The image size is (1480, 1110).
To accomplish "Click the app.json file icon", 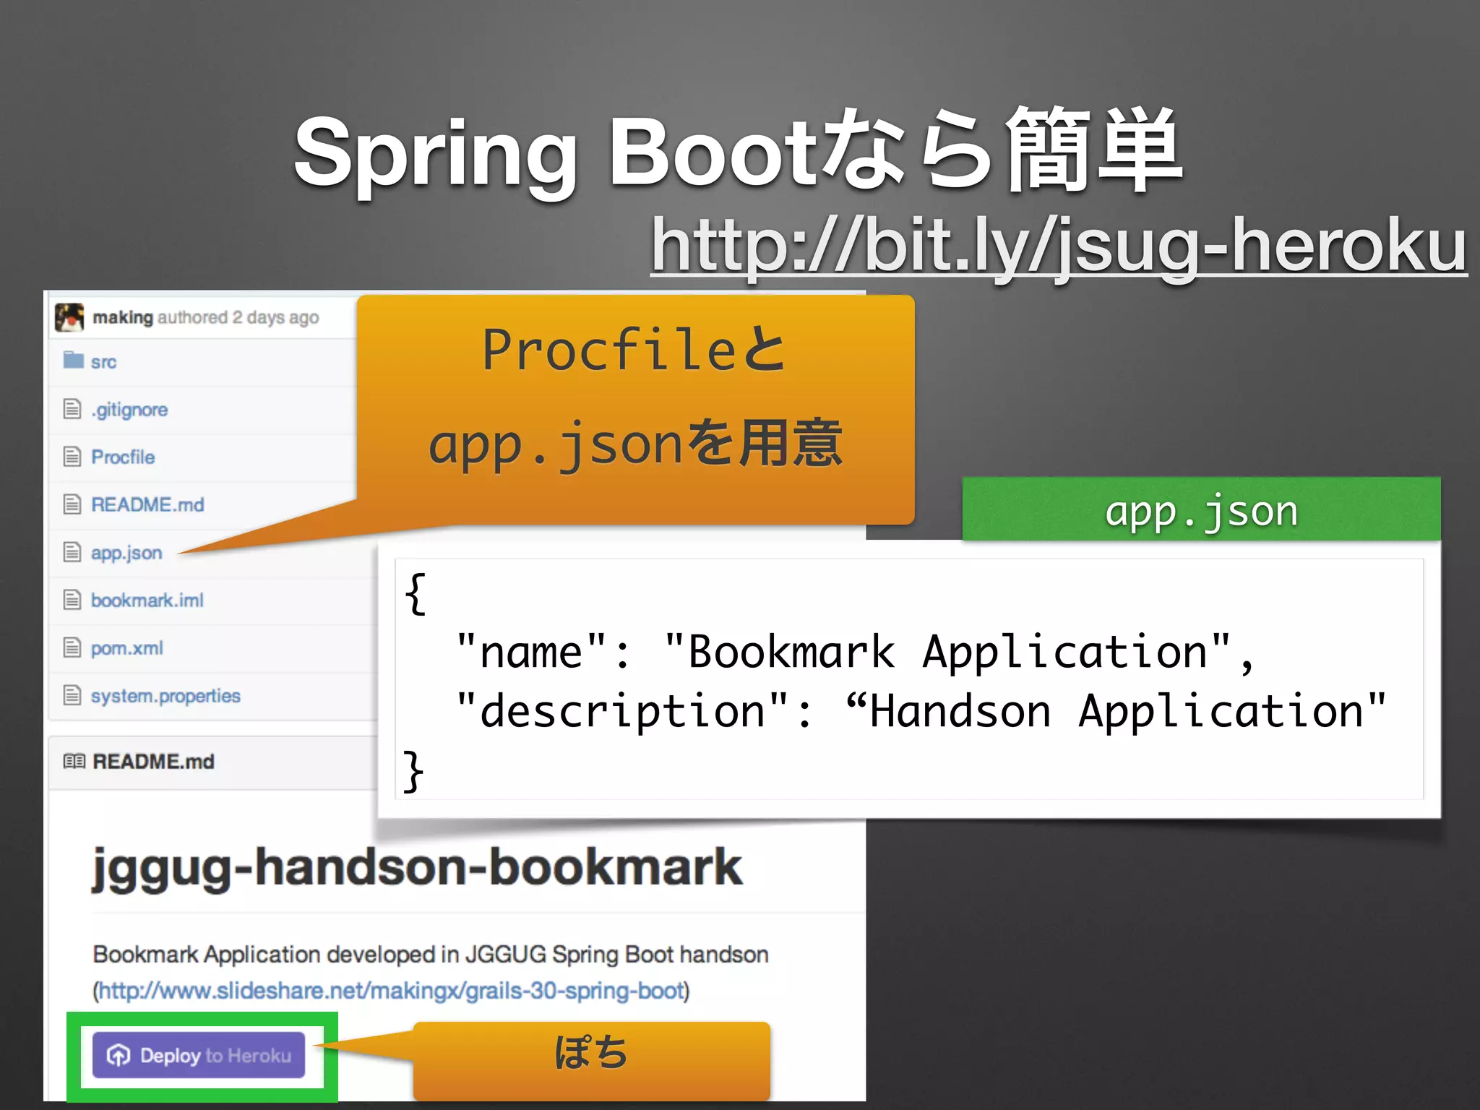I will (x=72, y=552).
